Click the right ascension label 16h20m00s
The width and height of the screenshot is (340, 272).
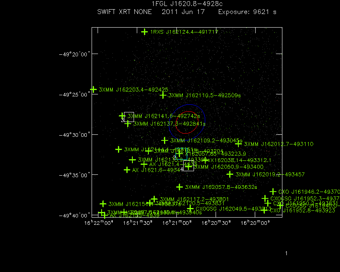point(256,223)
